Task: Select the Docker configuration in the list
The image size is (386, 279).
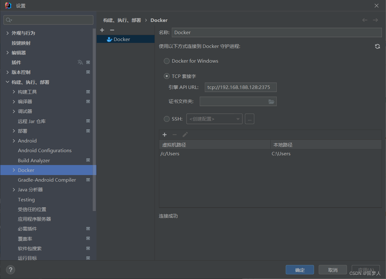Action: pyautogui.click(x=126, y=39)
